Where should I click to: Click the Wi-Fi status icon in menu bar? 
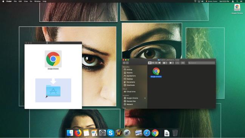coord(195,1)
